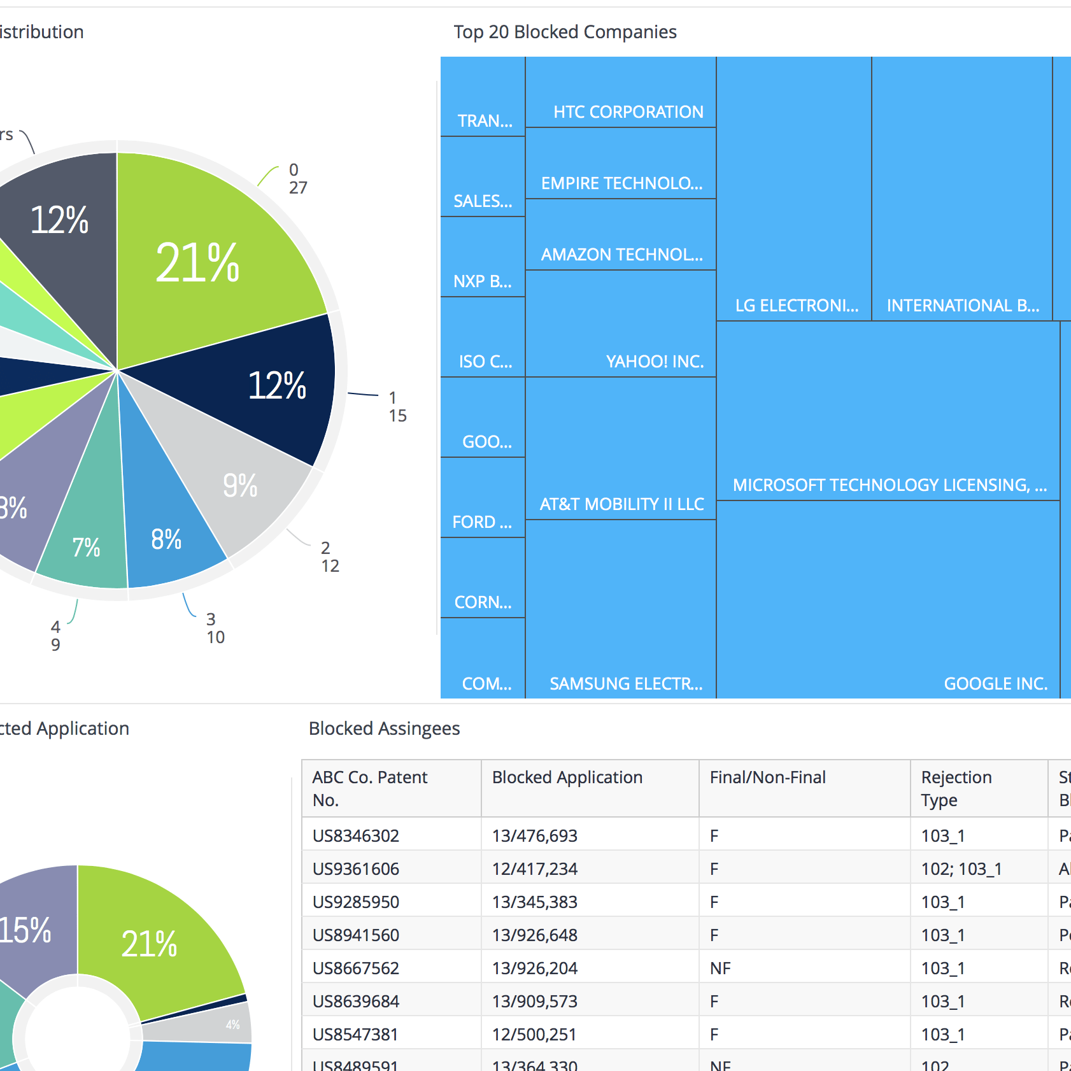Click blocked application 13/476,693

pos(535,835)
